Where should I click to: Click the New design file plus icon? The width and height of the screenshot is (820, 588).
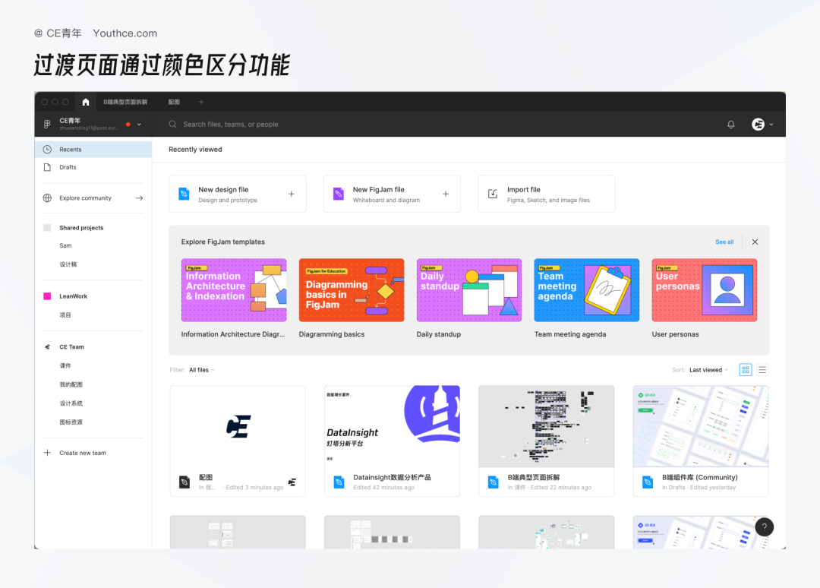[292, 194]
